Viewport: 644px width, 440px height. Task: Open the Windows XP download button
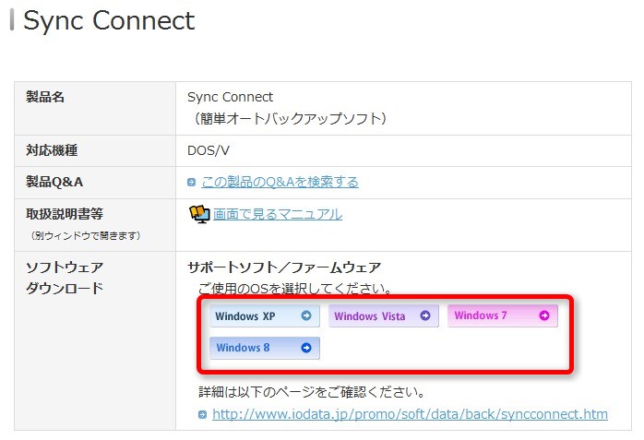[265, 315]
